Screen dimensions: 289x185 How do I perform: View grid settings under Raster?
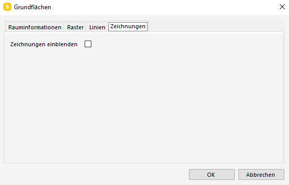click(75, 27)
